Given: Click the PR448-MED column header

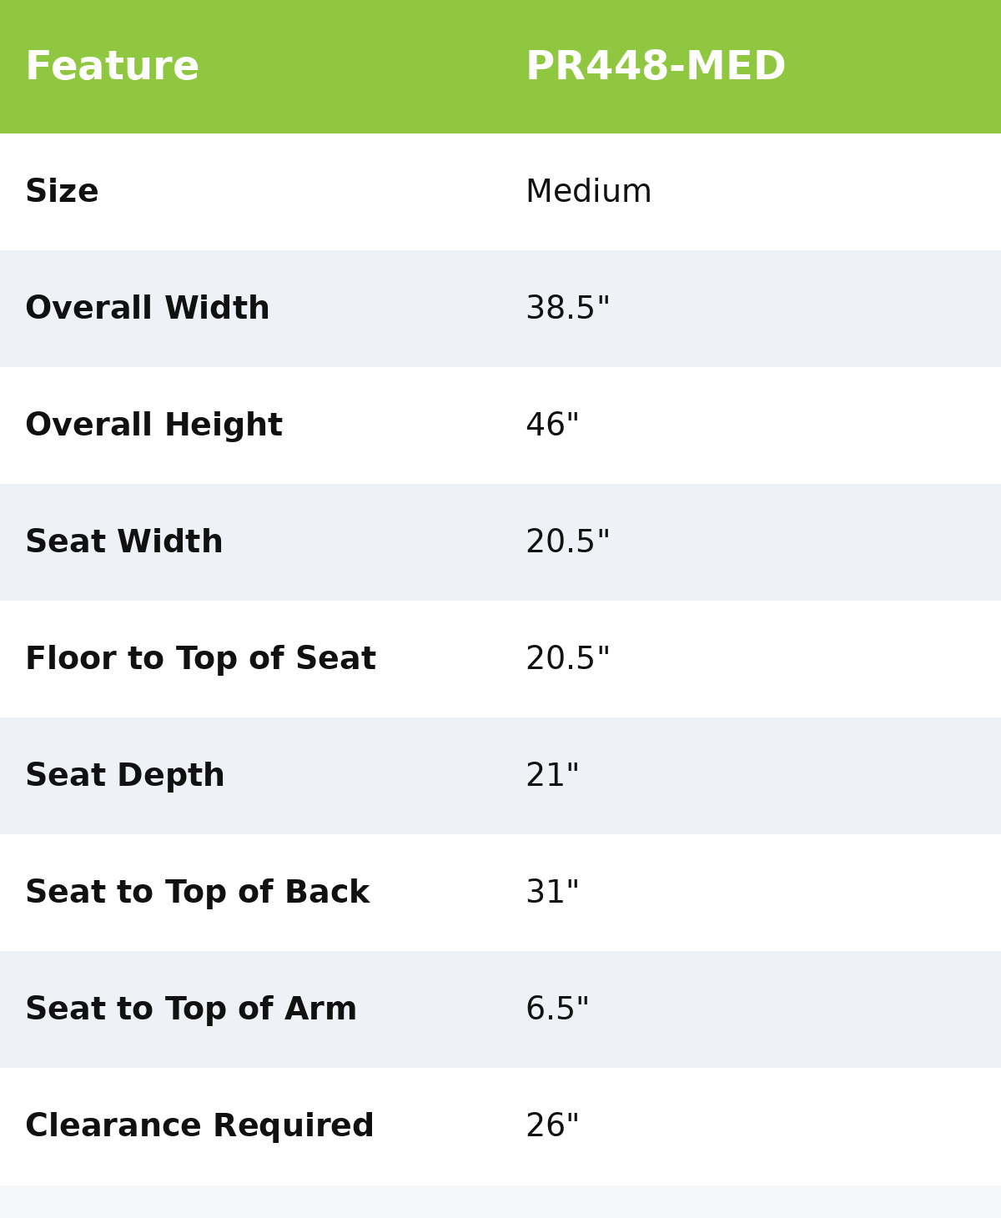Looking at the screenshot, I should (656, 67).
